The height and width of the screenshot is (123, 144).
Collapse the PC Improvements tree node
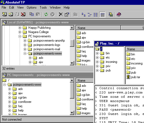coord(20,37)
